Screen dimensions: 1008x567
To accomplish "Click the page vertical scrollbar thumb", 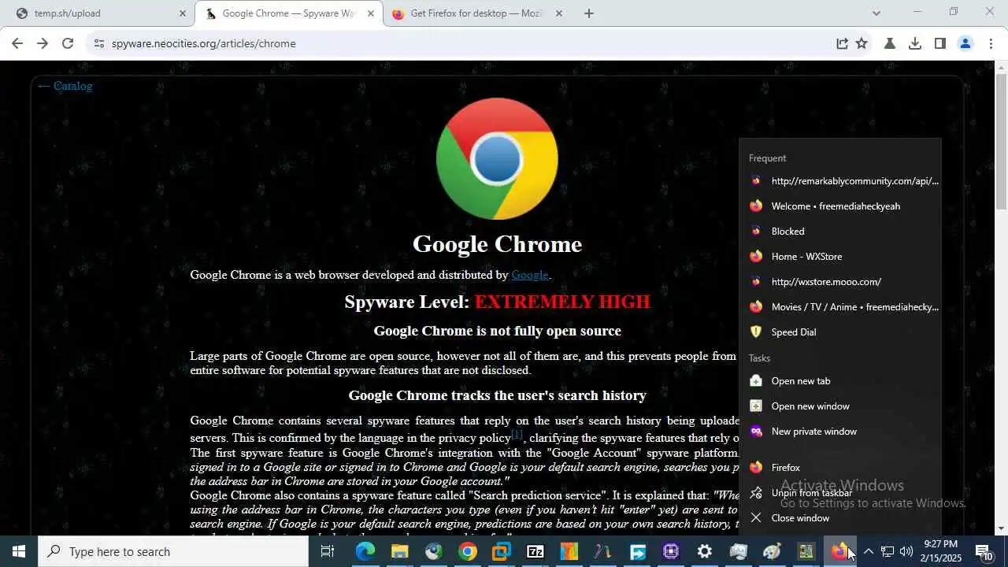I will 1001,142.
